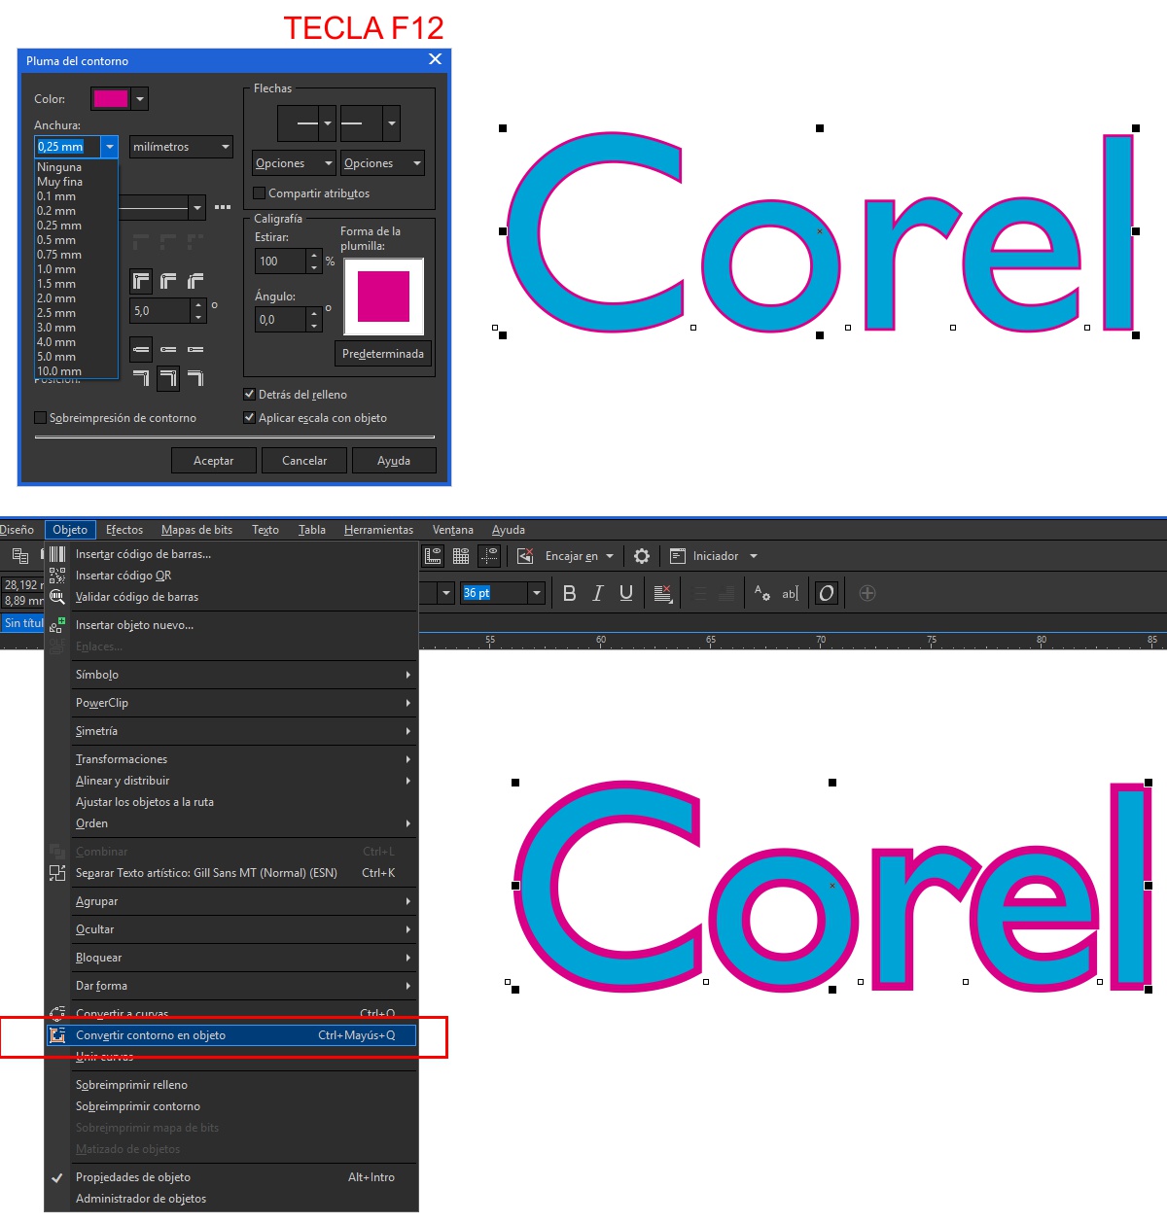Apply Italic text formatting
Image resolution: width=1167 pixels, height=1223 pixels.
pyautogui.click(x=598, y=593)
